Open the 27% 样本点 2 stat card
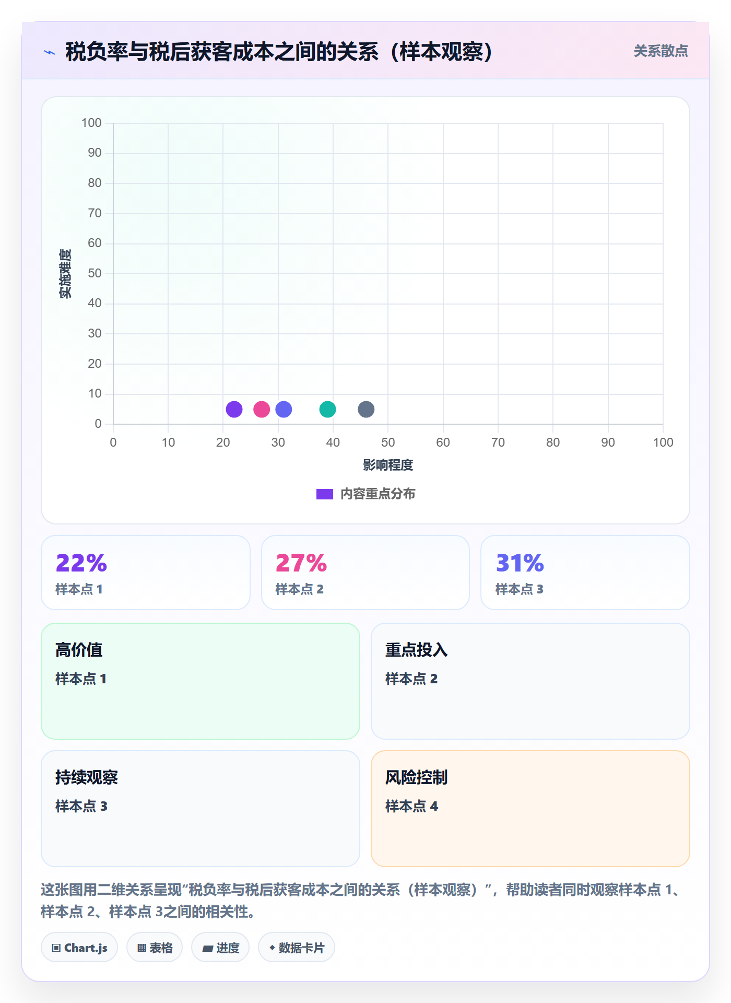Viewport: 731px width, 1003px height. tap(365, 573)
